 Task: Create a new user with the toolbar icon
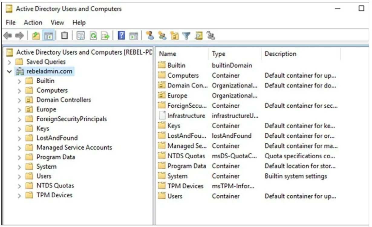tap(150, 36)
